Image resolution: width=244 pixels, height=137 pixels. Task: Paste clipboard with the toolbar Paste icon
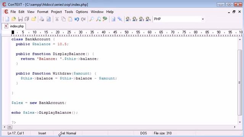[70, 19]
